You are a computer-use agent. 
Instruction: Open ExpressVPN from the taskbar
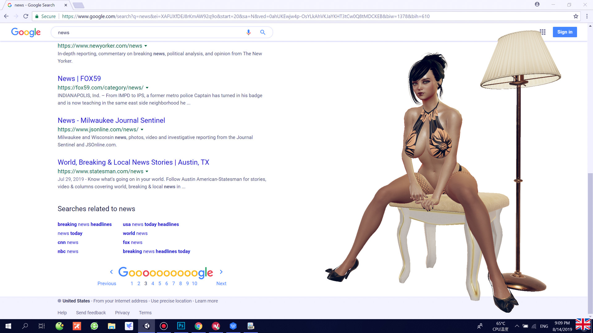[216, 326]
